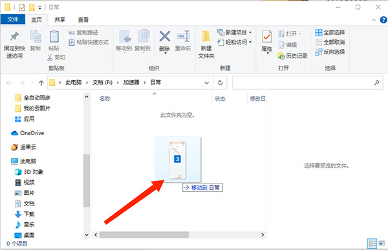This screenshot has width=388, height=250.
Task: Click Copy Path (复制路径)
Action: tap(83, 32)
